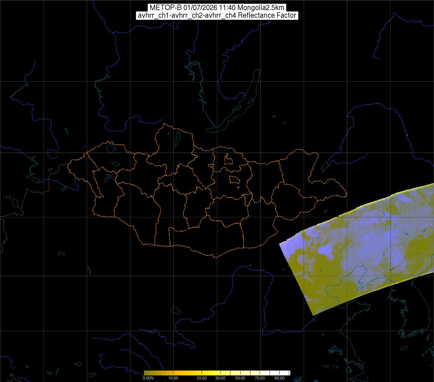Click the '90.00' color scale label
This screenshot has height=382, width=434.
click(279, 378)
